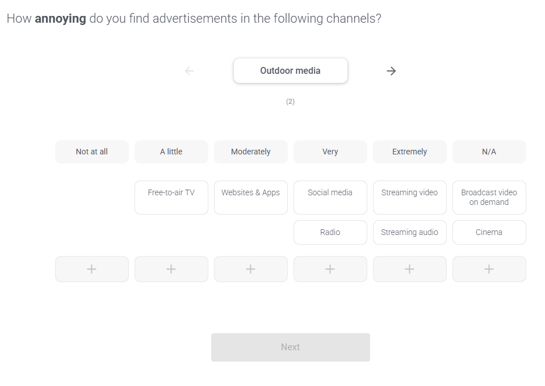Click the Cinema card
The image size is (545, 386).
point(489,232)
